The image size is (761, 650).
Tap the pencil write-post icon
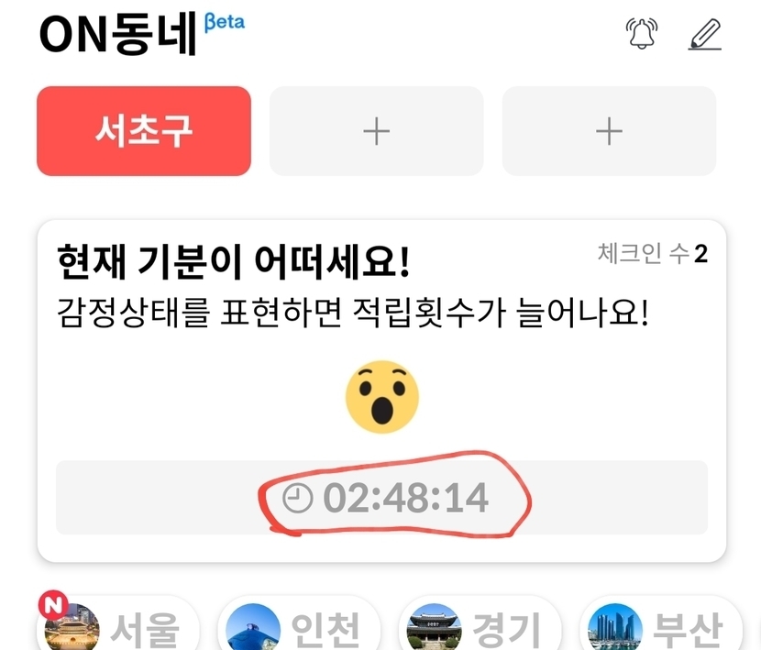click(x=705, y=35)
